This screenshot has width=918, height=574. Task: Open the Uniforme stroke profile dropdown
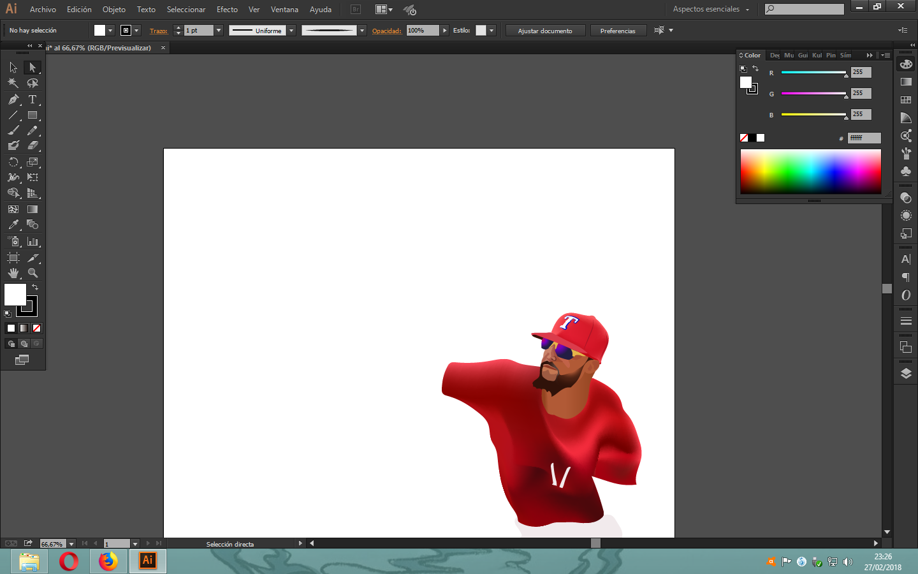pyautogui.click(x=291, y=31)
